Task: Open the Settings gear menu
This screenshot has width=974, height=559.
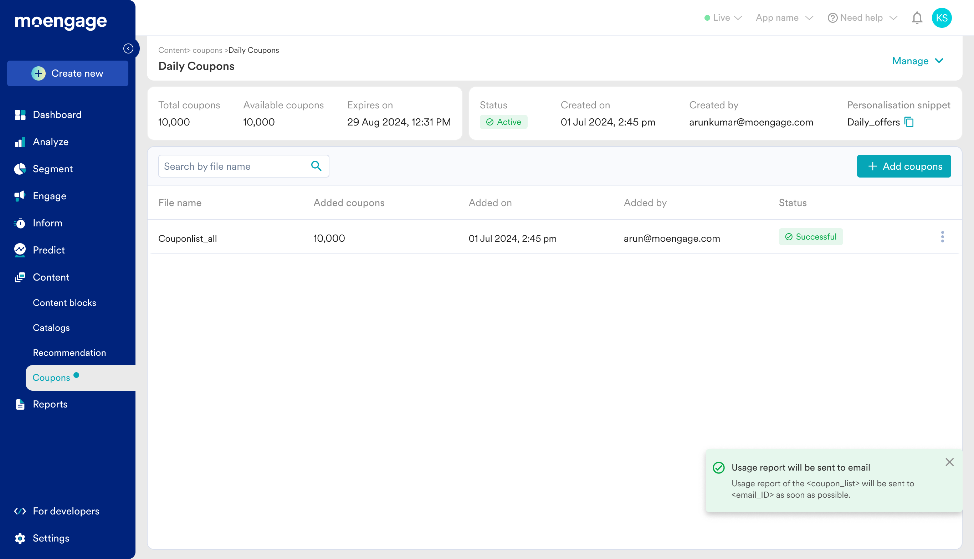Action: pos(51,538)
